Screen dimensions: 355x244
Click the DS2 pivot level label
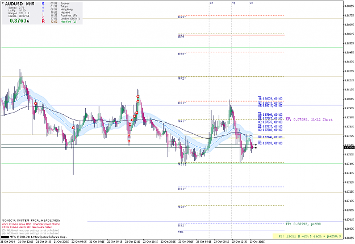182,226
